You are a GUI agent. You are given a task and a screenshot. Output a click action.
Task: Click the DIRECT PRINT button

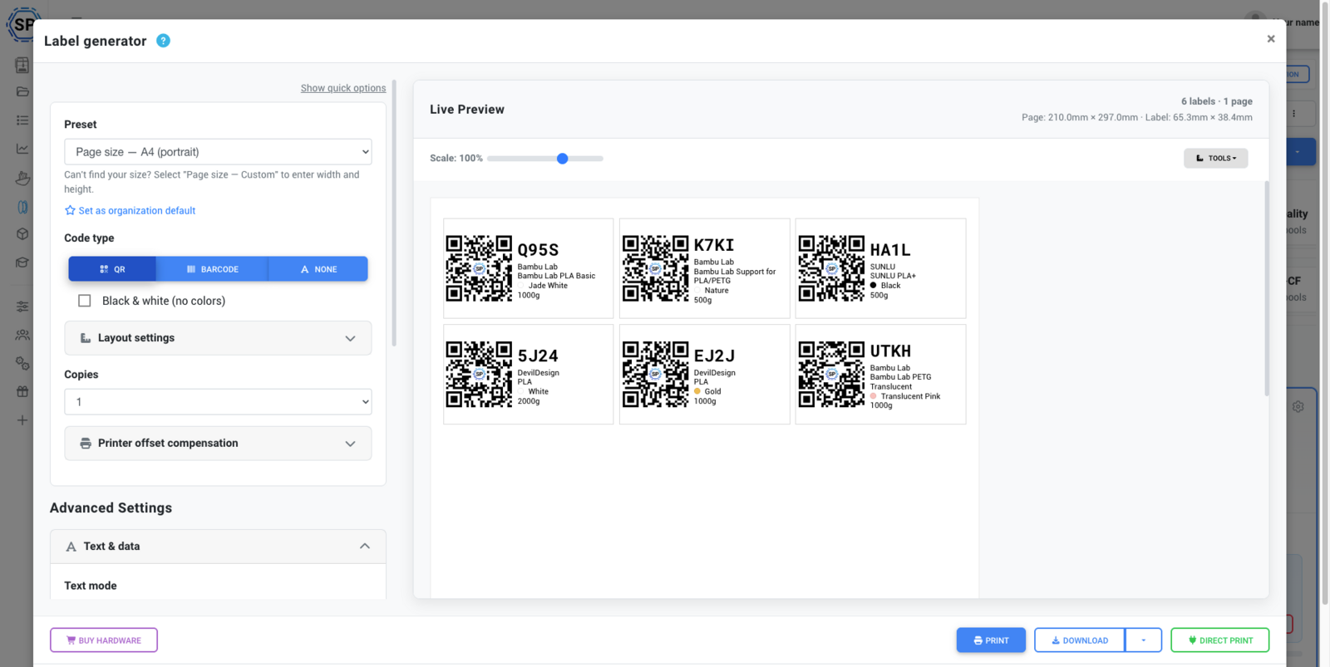pyautogui.click(x=1220, y=640)
